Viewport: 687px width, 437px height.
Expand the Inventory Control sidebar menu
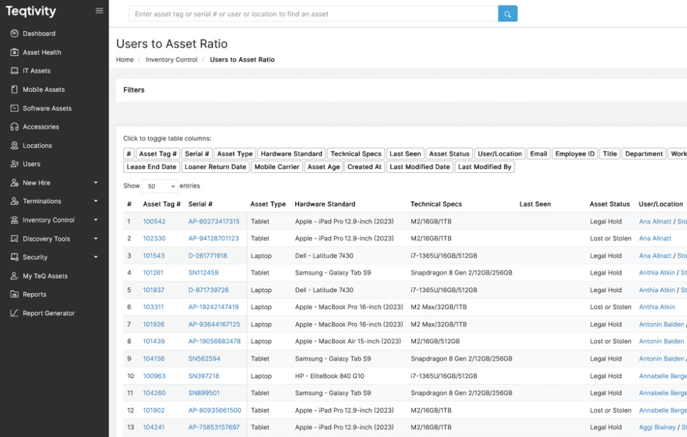click(95, 220)
